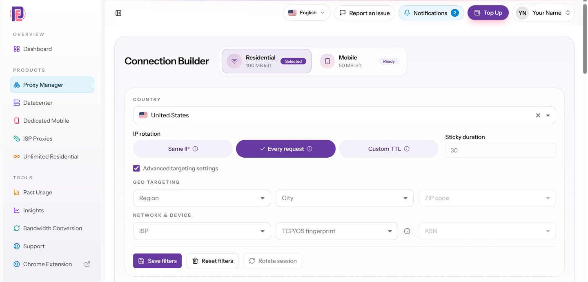Screen dimensions: 588x282
Task: Open the ASN dropdown
Action: pos(487,231)
